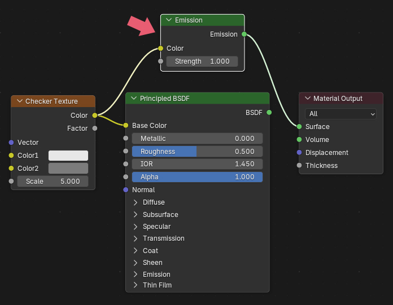Click the Emission node green output socket
Viewport: 393px width, 305px height.
(244, 34)
